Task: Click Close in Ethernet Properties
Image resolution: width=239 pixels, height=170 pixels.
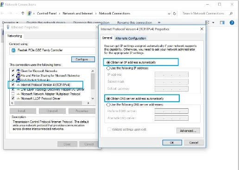Action: [67, 144]
